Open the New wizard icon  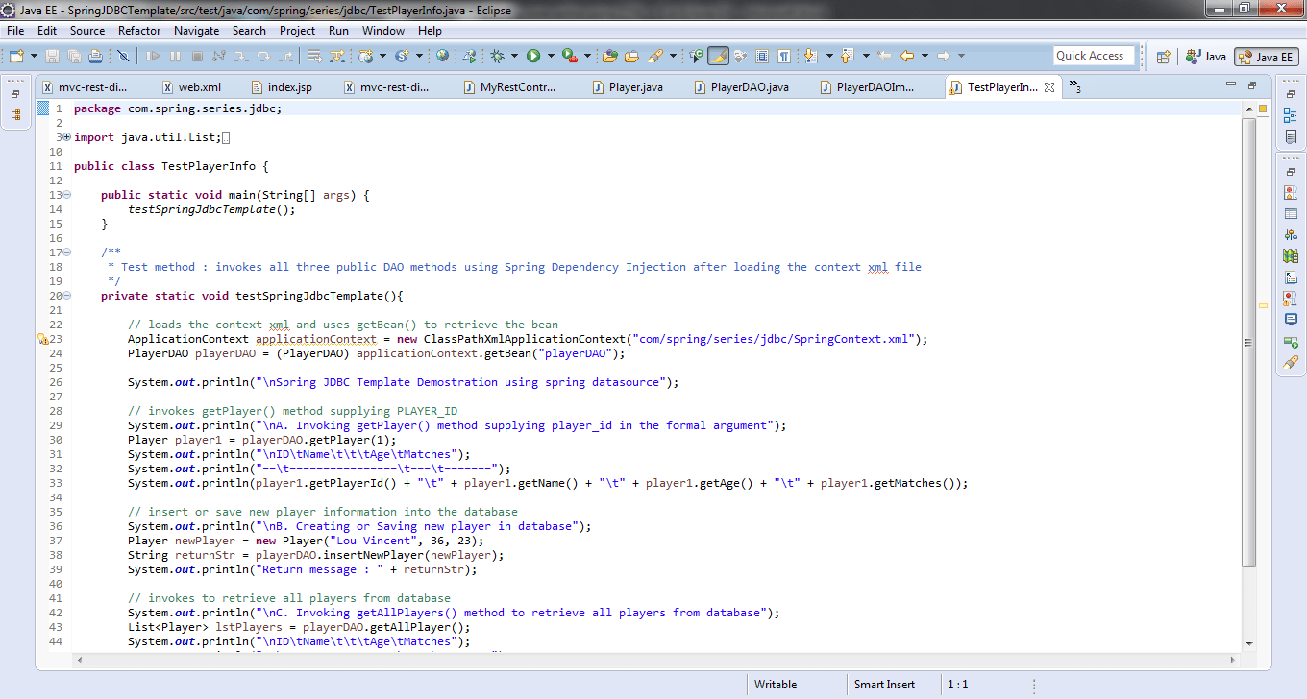click(14, 56)
